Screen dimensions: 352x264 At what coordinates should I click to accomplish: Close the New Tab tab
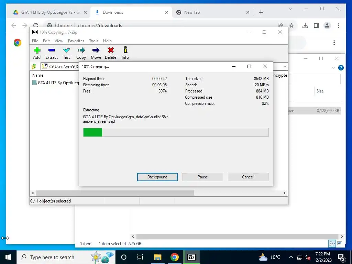pos(247,12)
